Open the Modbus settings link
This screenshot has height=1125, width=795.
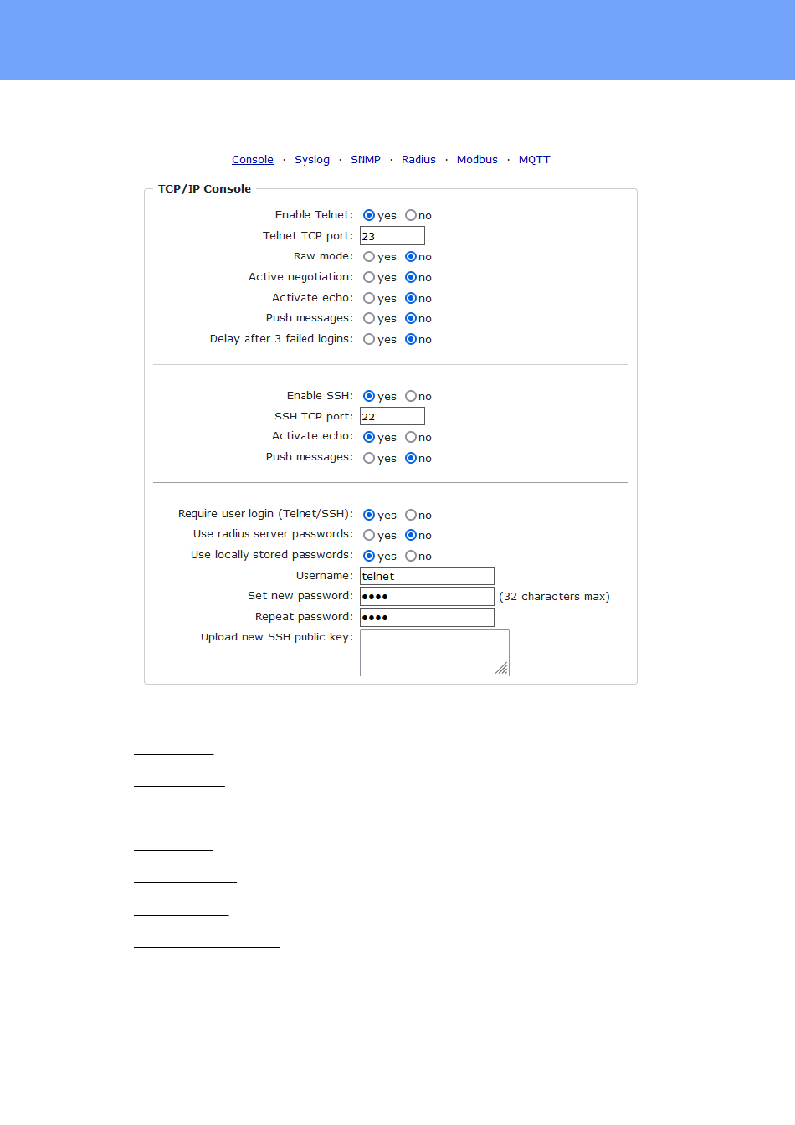[x=477, y=160]
